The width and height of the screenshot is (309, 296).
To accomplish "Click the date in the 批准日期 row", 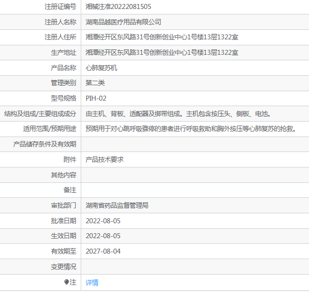I will 103,221.
